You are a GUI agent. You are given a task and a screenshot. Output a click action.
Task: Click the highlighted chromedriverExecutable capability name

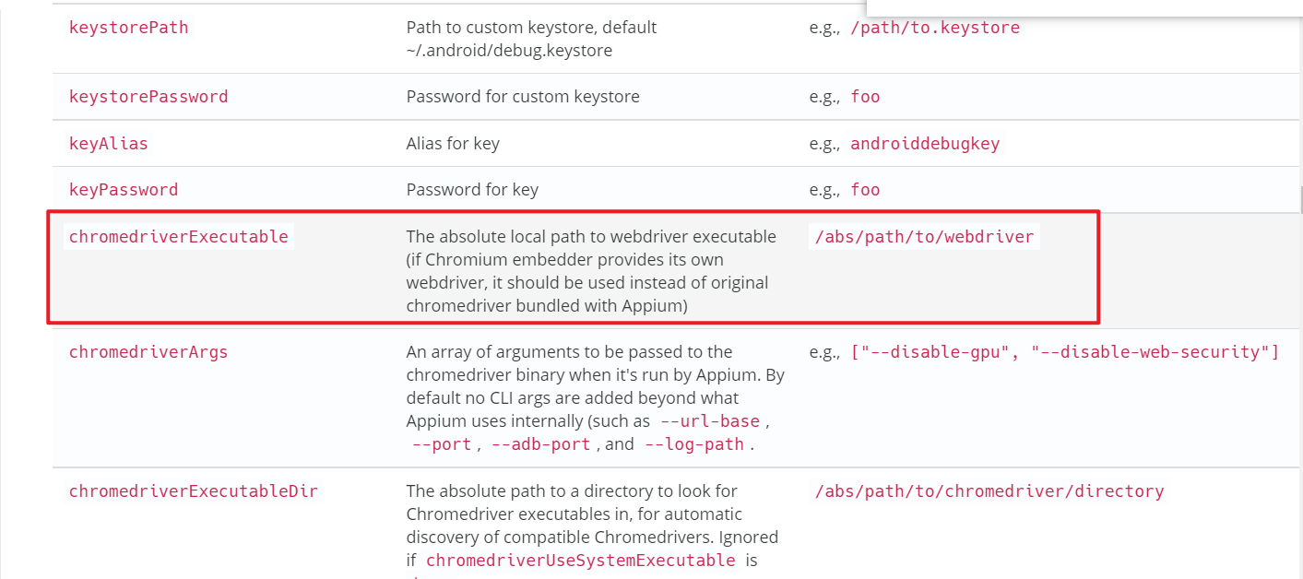coord(179,237)
